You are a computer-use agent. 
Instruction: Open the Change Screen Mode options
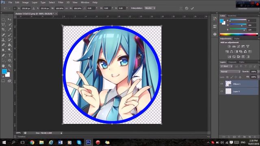(9, 81)
